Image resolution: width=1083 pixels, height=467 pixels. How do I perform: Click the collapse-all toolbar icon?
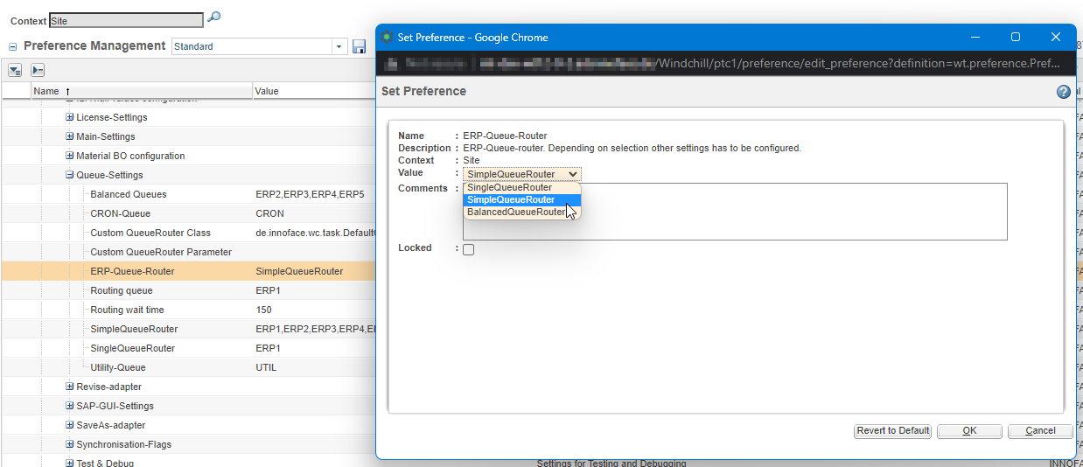[x=37, y=70]
